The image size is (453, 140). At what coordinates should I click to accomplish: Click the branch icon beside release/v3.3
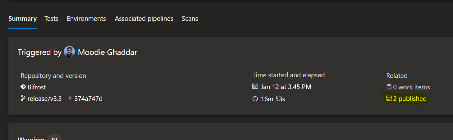point(23,99)
